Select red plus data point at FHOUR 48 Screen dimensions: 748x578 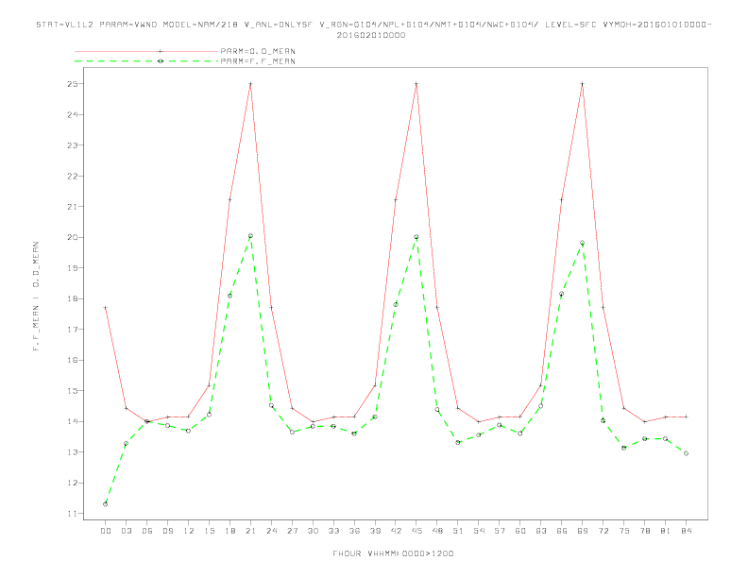pyautogui.click(x=437, y=307)
